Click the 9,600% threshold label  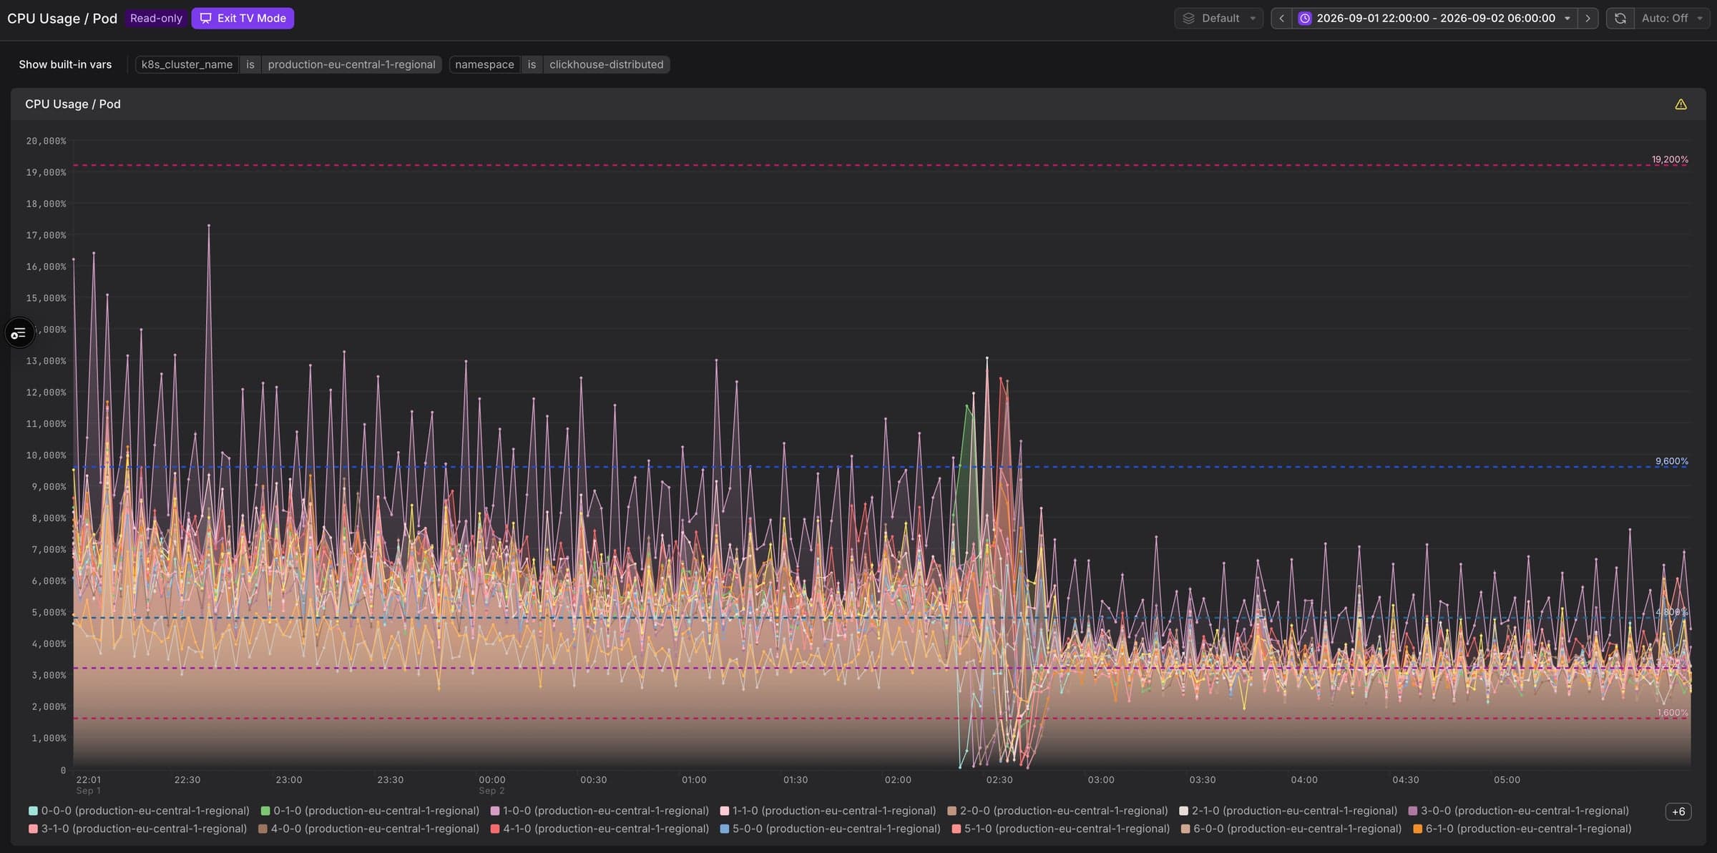click(x=1671, y=461)
